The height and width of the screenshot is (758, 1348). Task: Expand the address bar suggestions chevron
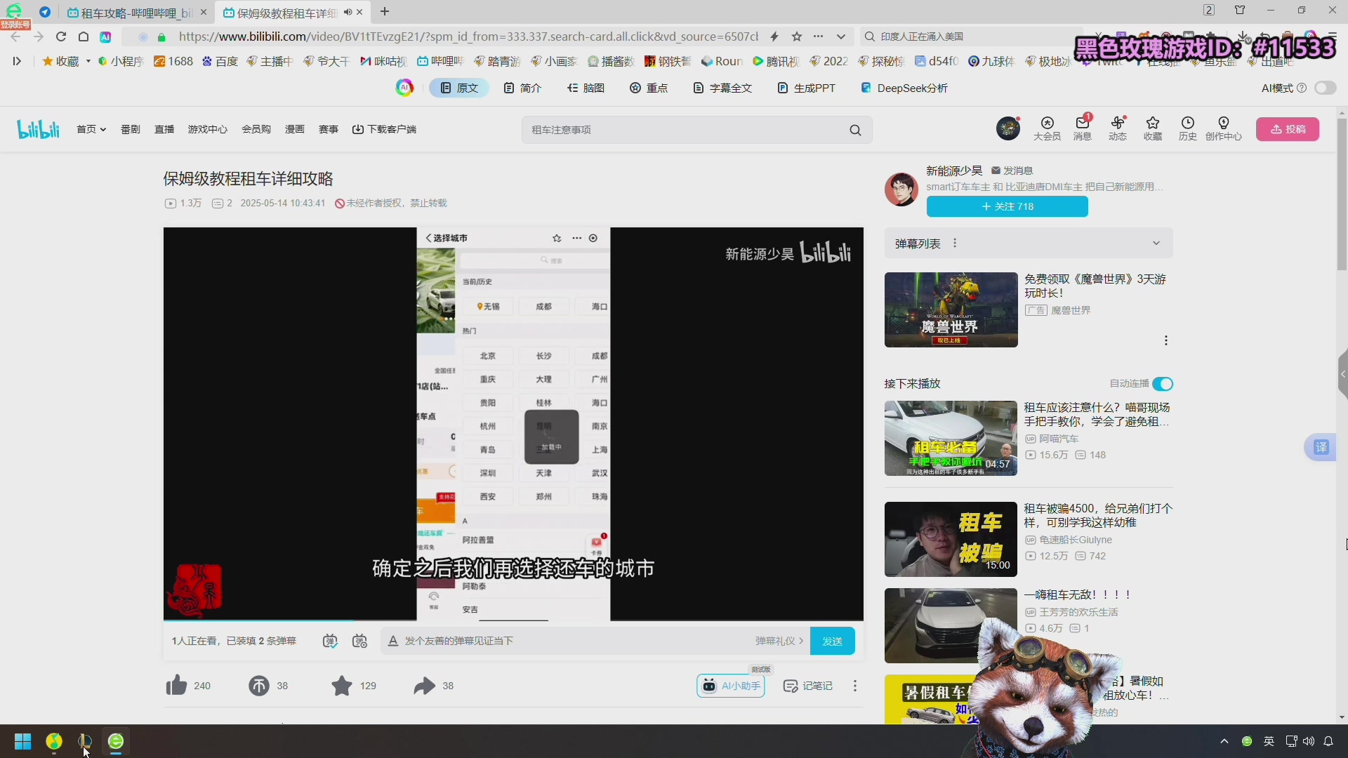point(840,36)
